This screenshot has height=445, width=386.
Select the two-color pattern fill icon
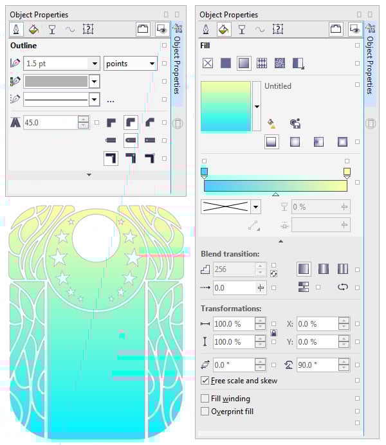tap(299, 63)
